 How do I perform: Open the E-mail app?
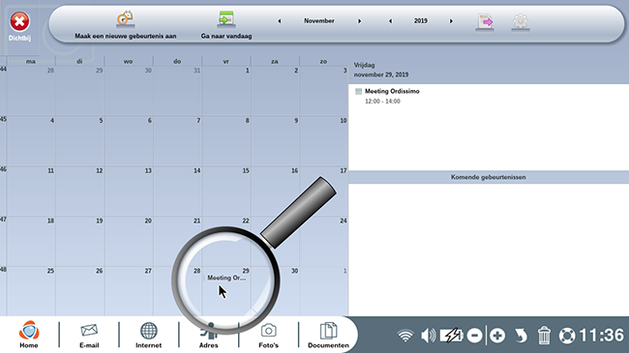pos(89,335)
